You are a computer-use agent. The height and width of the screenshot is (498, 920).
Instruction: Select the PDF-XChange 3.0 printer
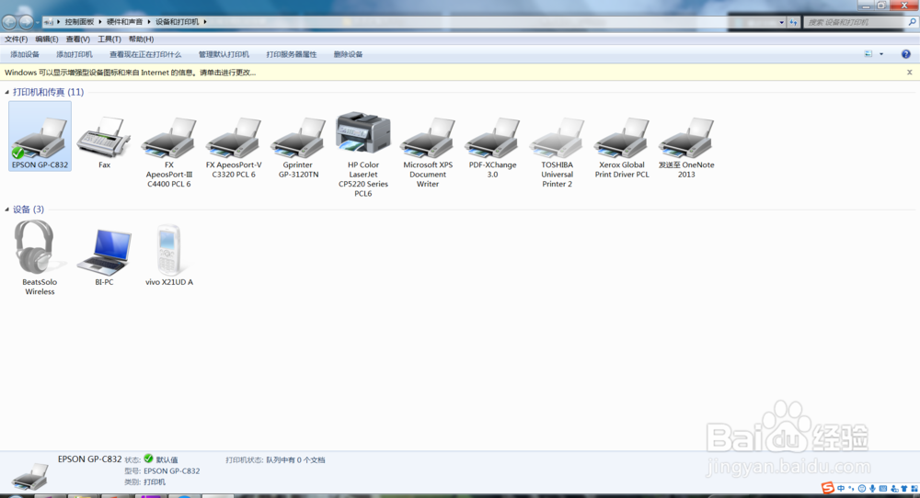coord(492,147)
